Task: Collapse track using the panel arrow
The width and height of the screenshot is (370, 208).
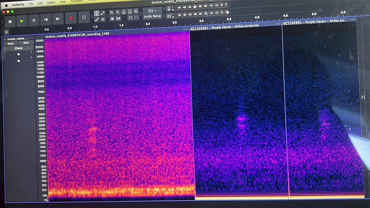Action: point(27,39)
